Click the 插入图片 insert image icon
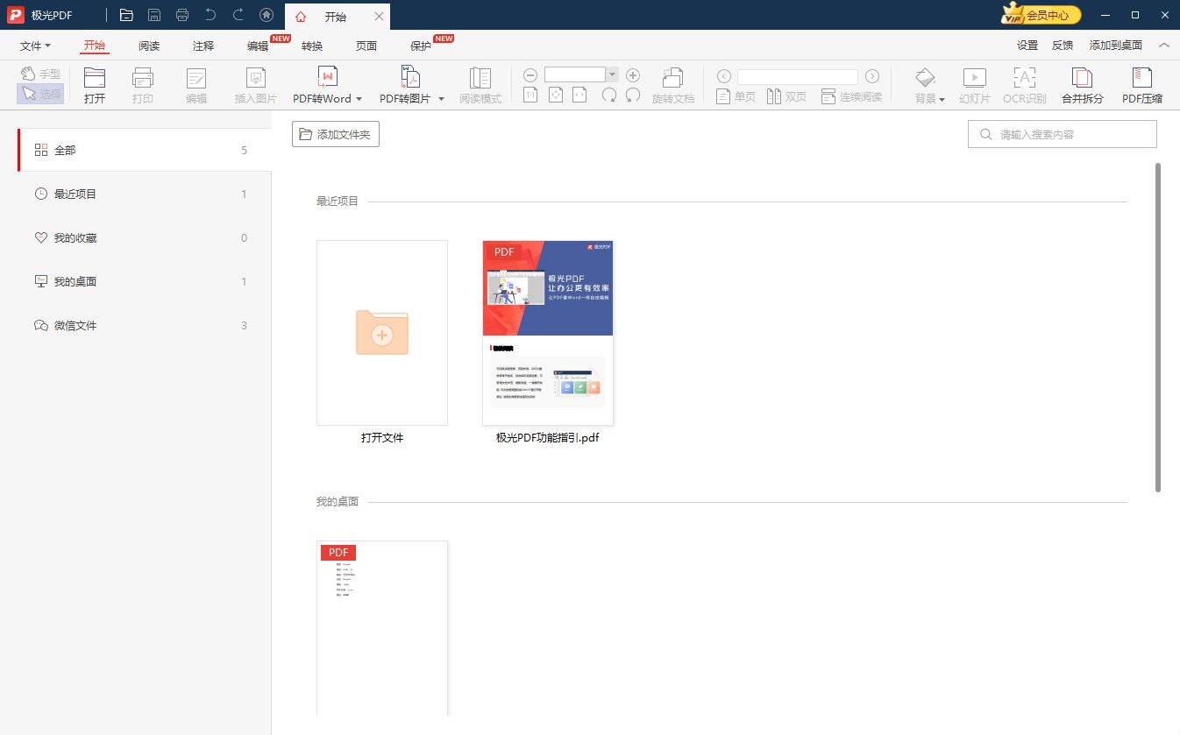The width and height of the screenshot is (1180, 735). pos(255,79)
